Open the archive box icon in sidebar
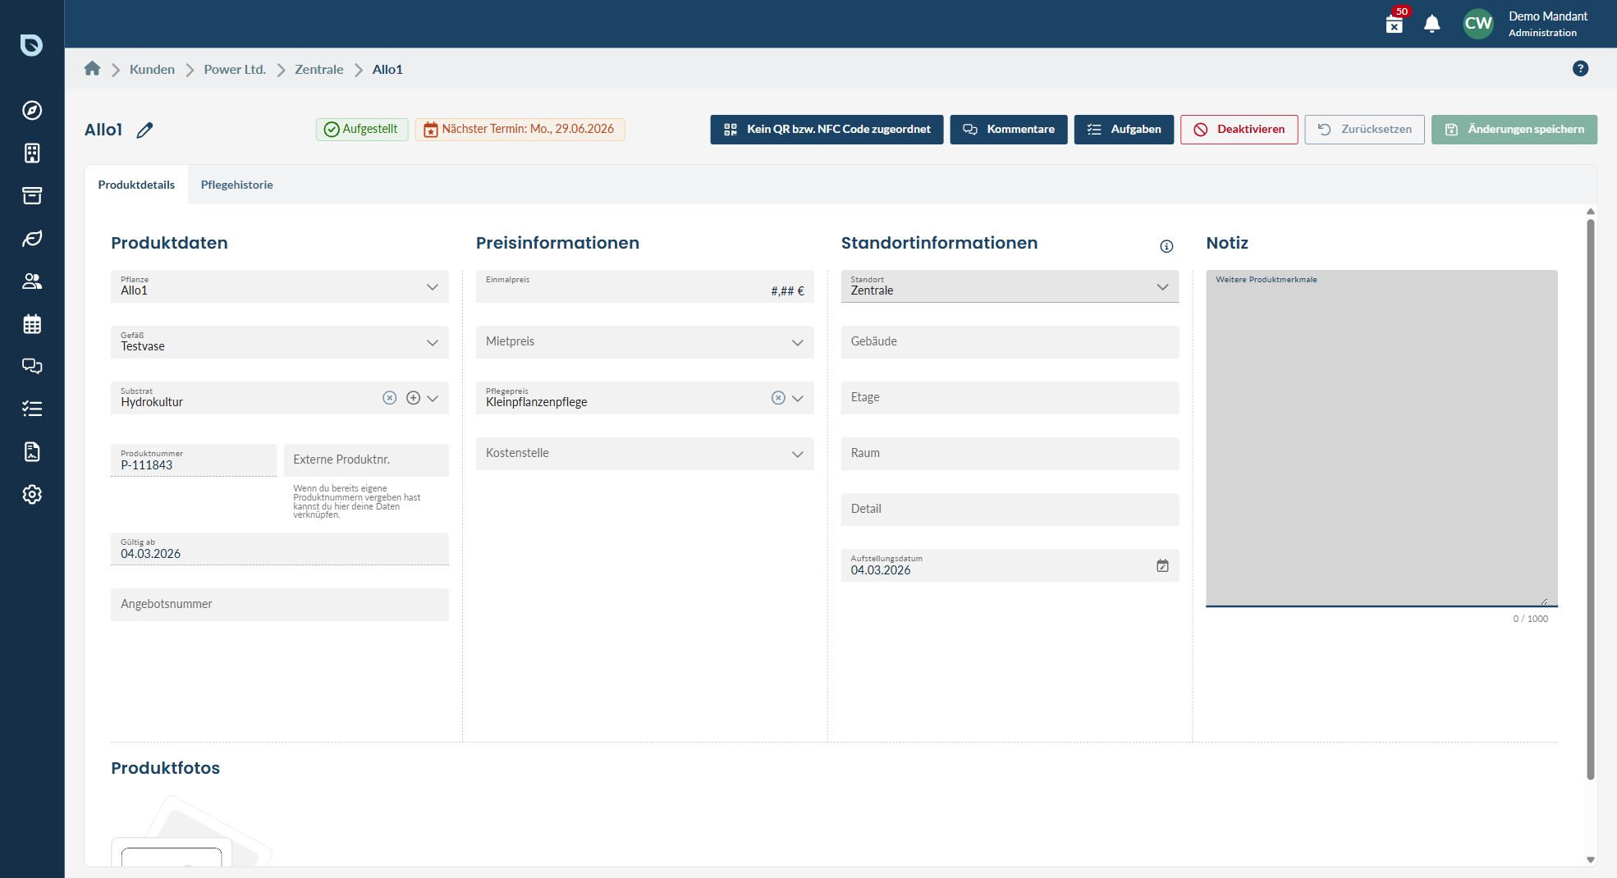Viewport: 1617px width, 878px height. (32, 196)
